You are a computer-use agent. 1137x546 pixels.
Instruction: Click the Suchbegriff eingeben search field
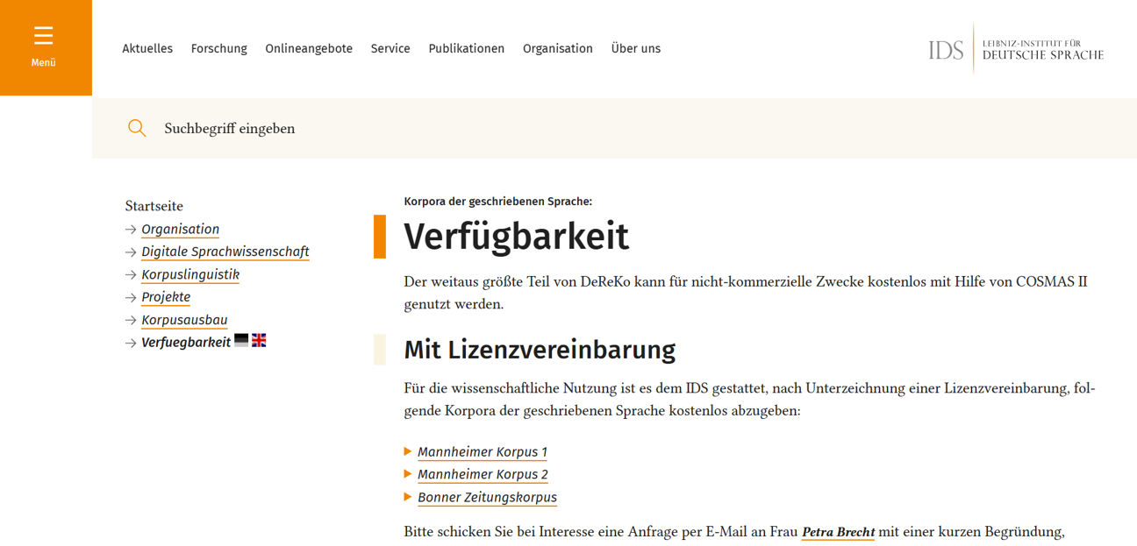(x=228, y=128)
